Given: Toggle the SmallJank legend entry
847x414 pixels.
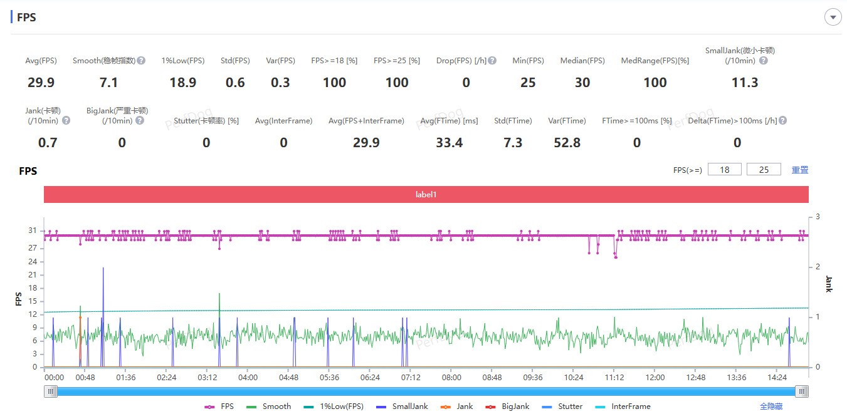Looking at the screenshot, I should pos(402,406).
